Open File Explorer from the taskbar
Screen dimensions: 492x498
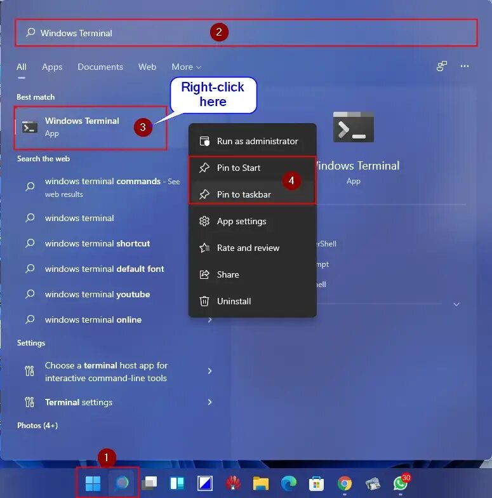[x=260, y=483]
